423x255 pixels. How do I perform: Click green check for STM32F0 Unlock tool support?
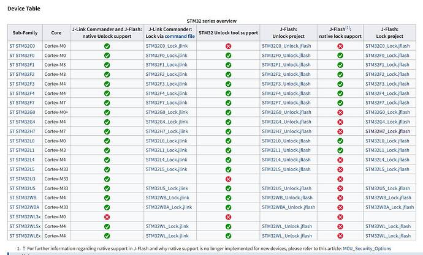click(x=228, y=56)
